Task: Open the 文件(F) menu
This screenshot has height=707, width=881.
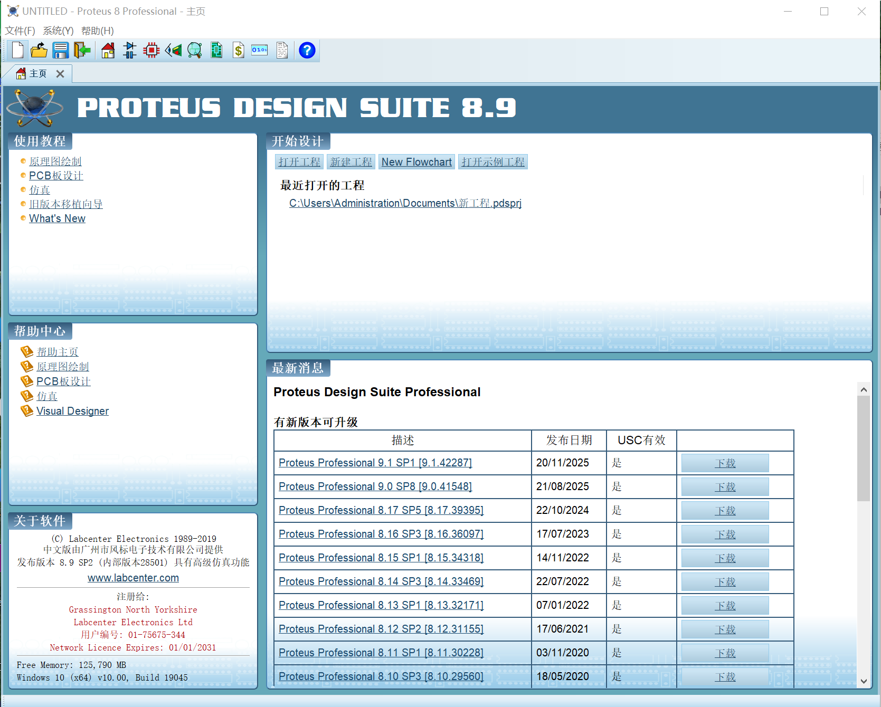Action: click(20, 31)
